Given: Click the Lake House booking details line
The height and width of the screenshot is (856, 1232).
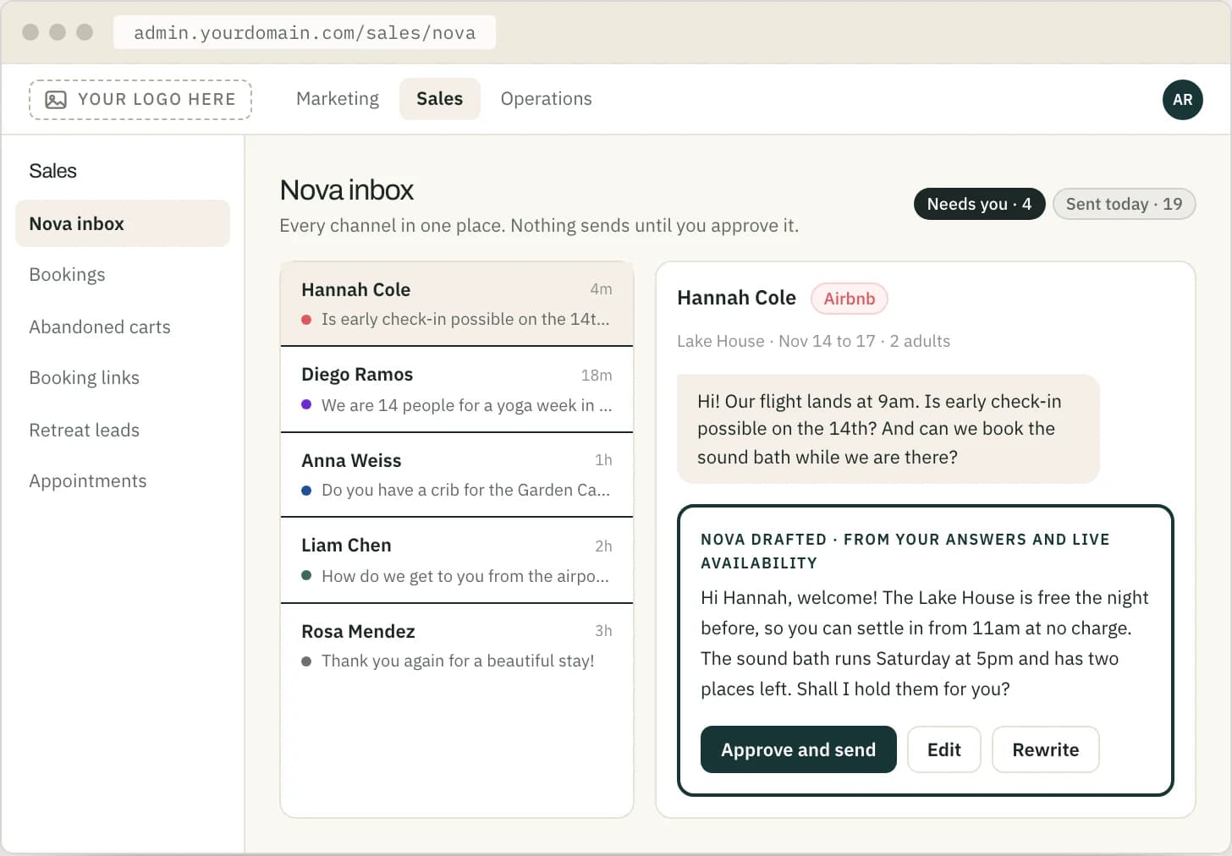Looking at the screenshot, I should tap(813, 341).
